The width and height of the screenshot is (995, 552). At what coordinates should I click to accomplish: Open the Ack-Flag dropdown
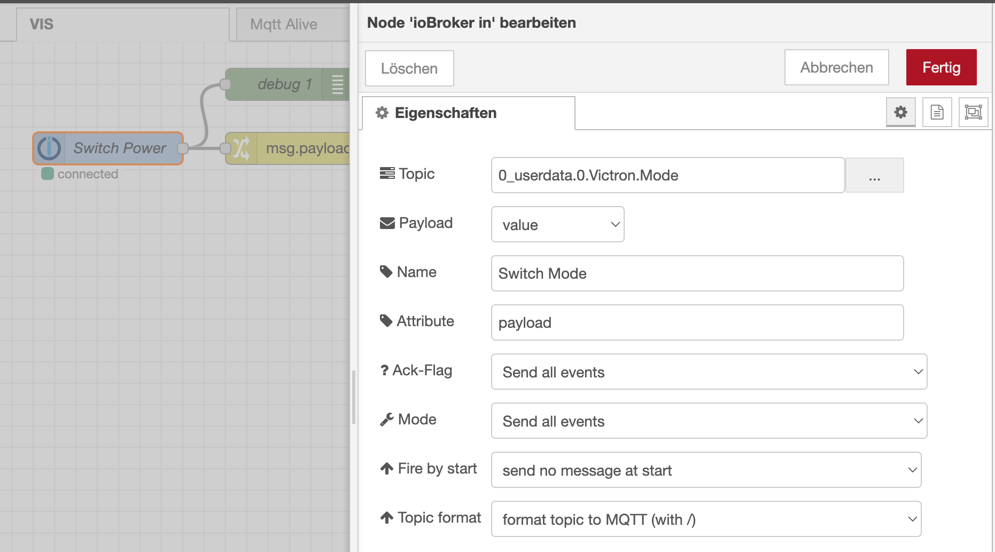click(709, 372)
